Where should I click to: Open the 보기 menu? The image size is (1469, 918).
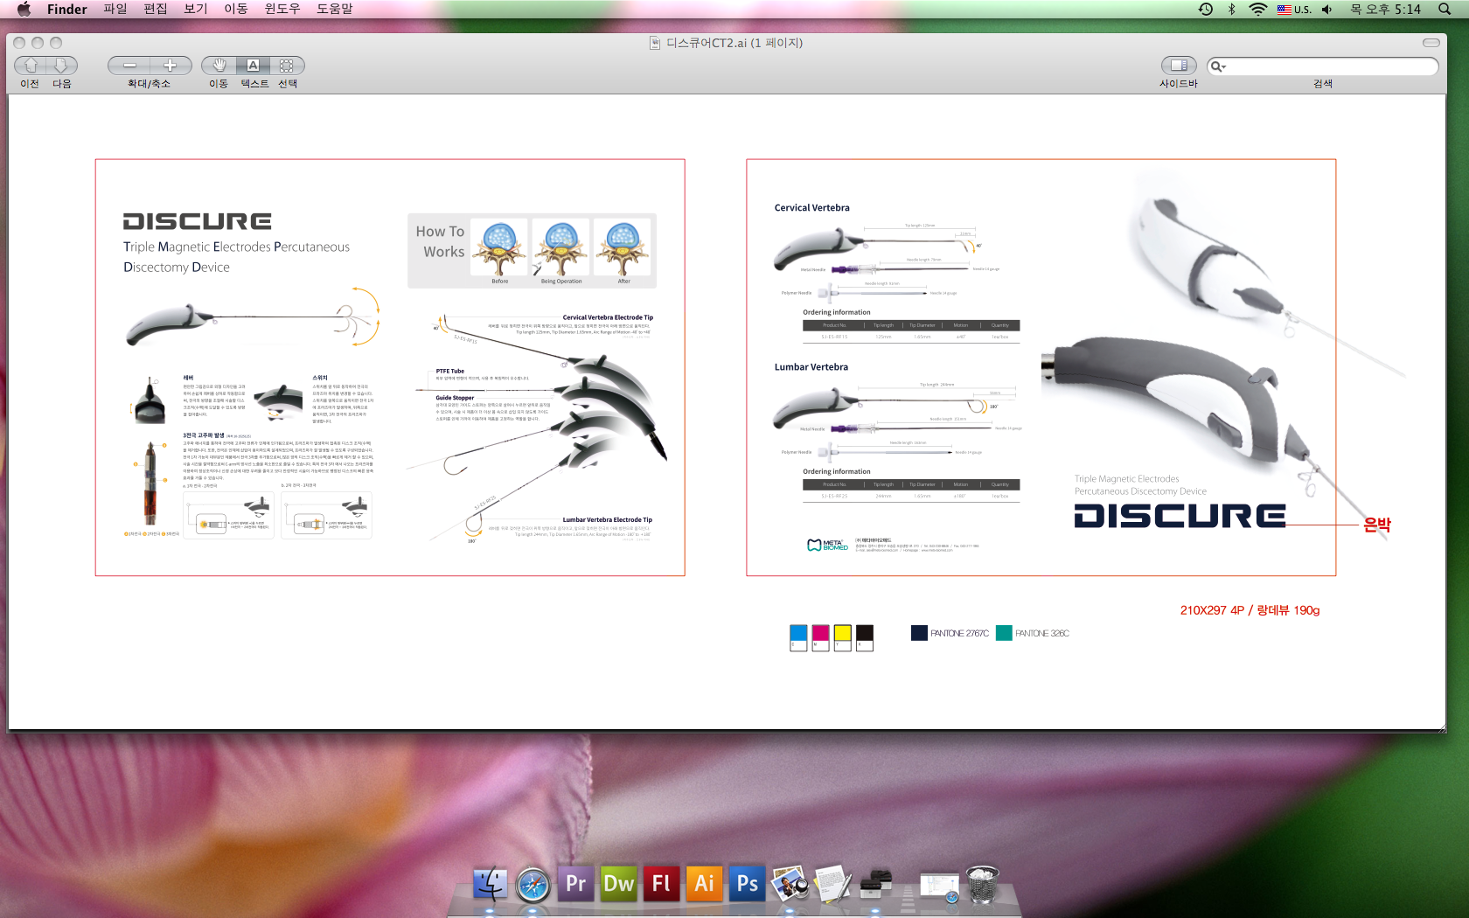tap(196, 9)
